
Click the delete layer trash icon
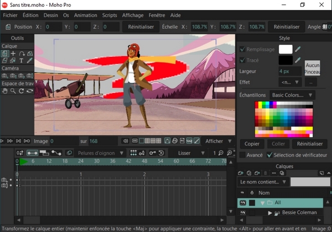pos(265,173)
